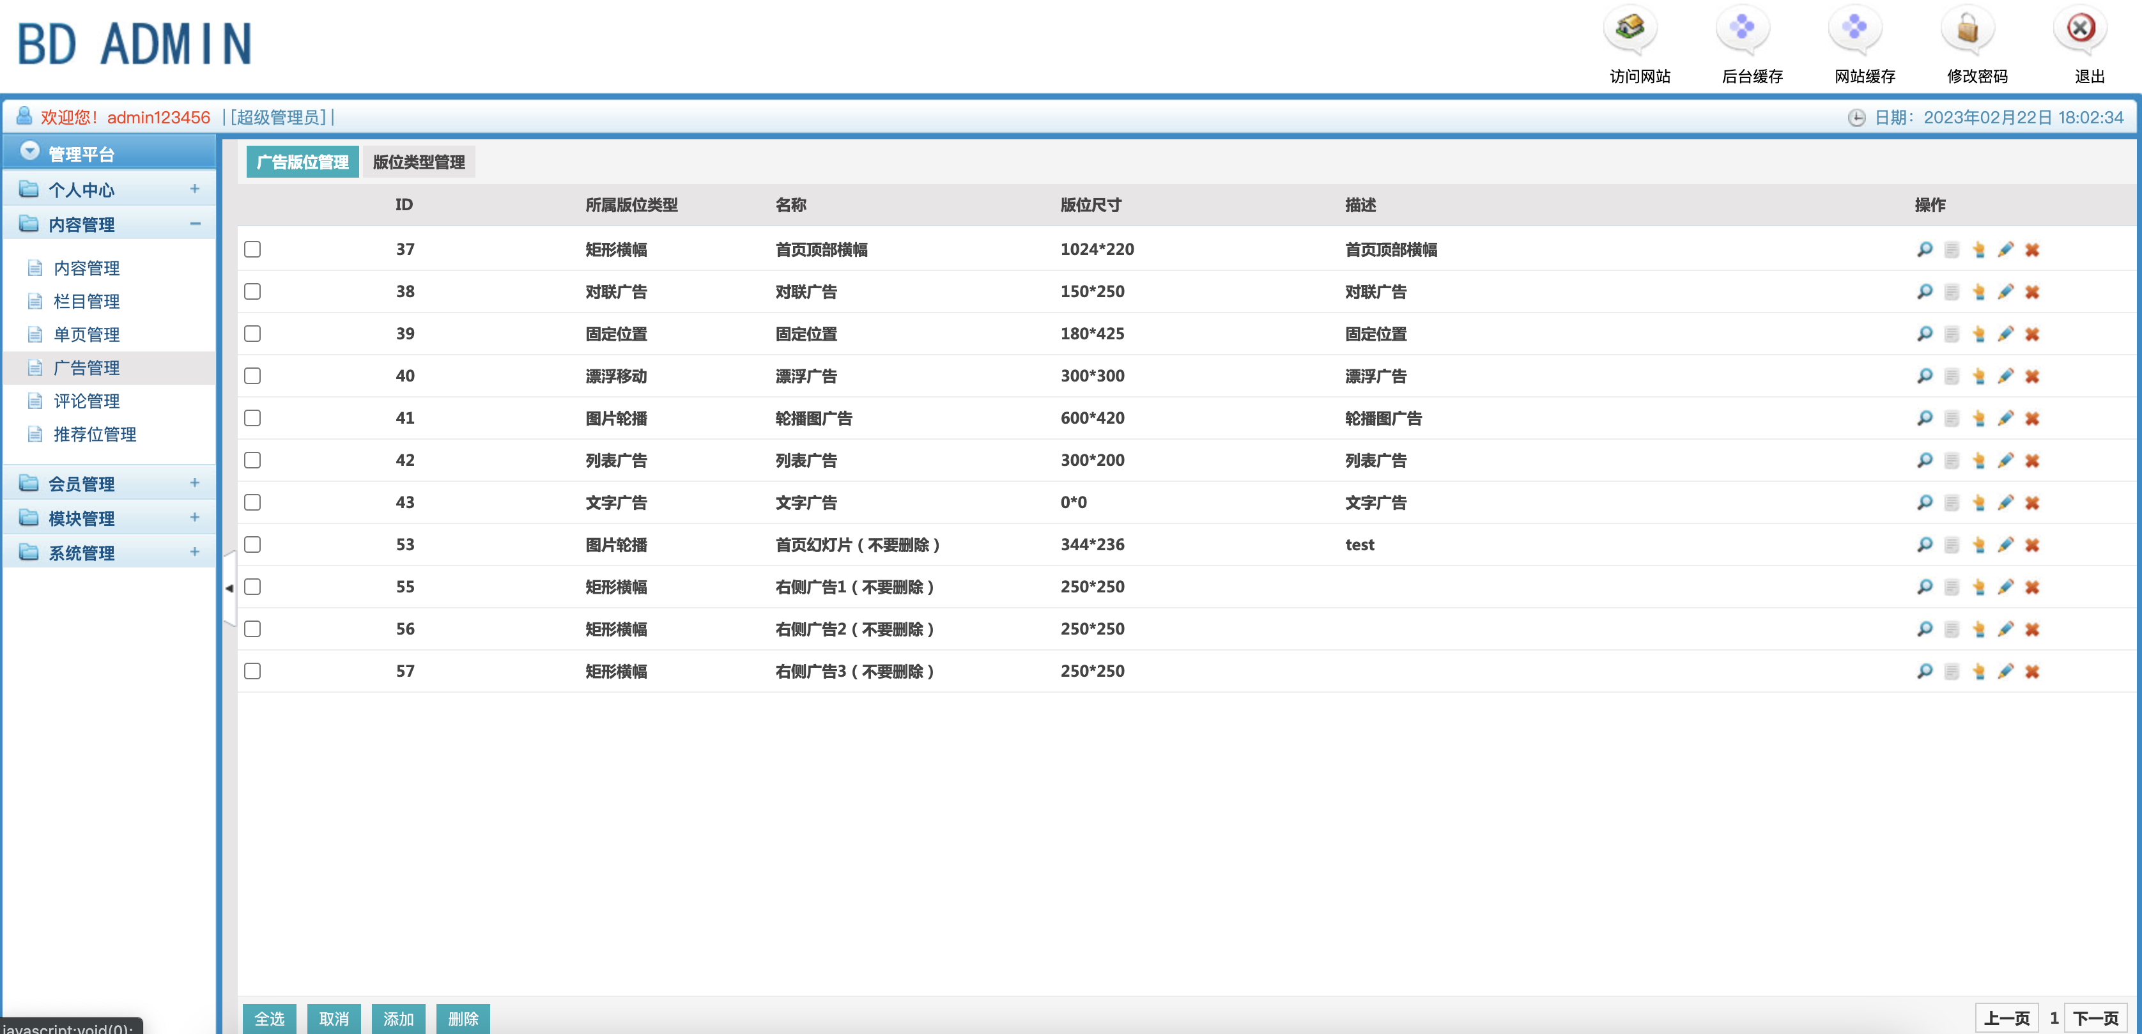Click hand pointer icon in row 39

(x=1978, y=334)
